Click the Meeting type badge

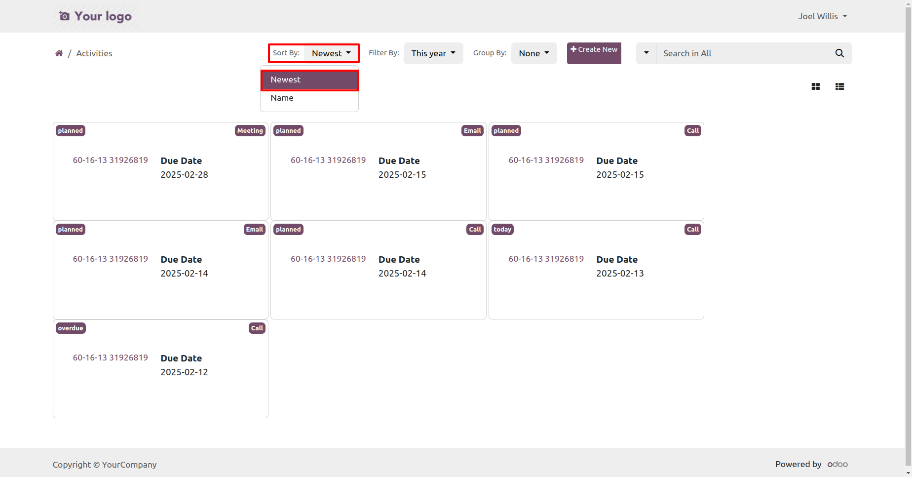250,131
